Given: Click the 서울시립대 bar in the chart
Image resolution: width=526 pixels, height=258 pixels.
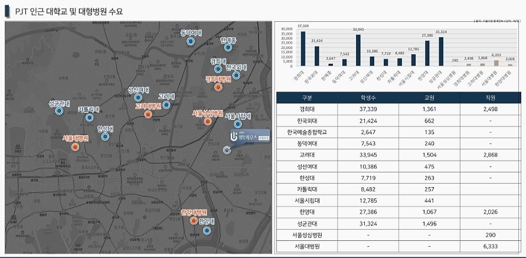Looking at the screenshot, I should [413, 60].
